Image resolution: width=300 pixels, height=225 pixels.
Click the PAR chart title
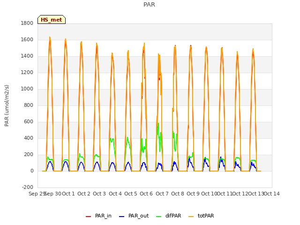[149, 4]
